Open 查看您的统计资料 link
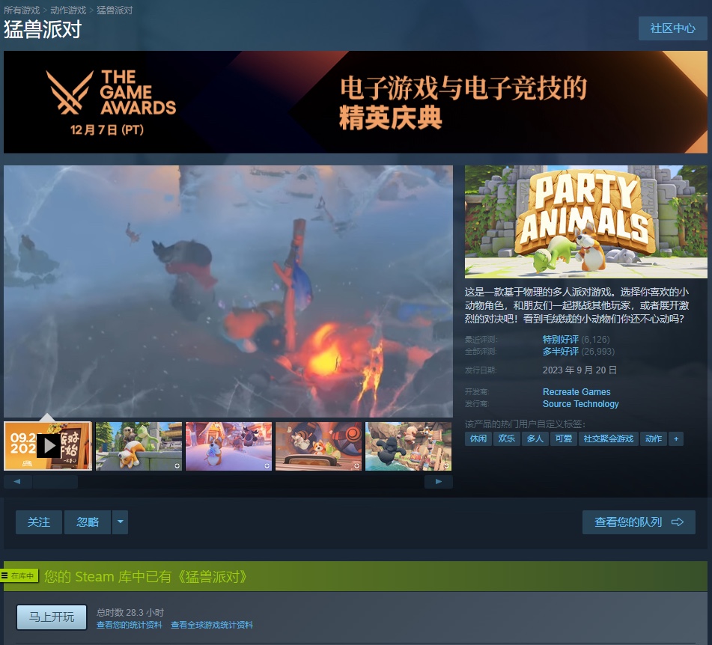The width and height of the screenshot is (712, 645). tap(130, 625)
